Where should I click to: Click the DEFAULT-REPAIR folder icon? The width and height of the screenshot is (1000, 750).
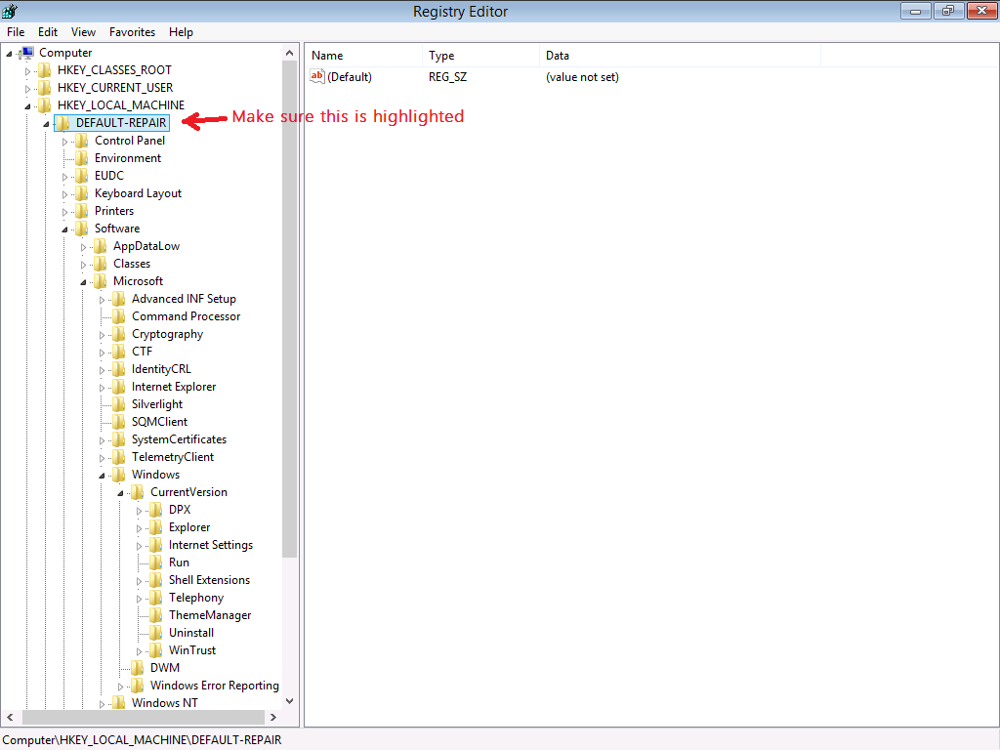click(x=62, y=123)
